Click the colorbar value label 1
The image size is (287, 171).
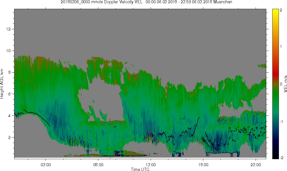point(281,47)
